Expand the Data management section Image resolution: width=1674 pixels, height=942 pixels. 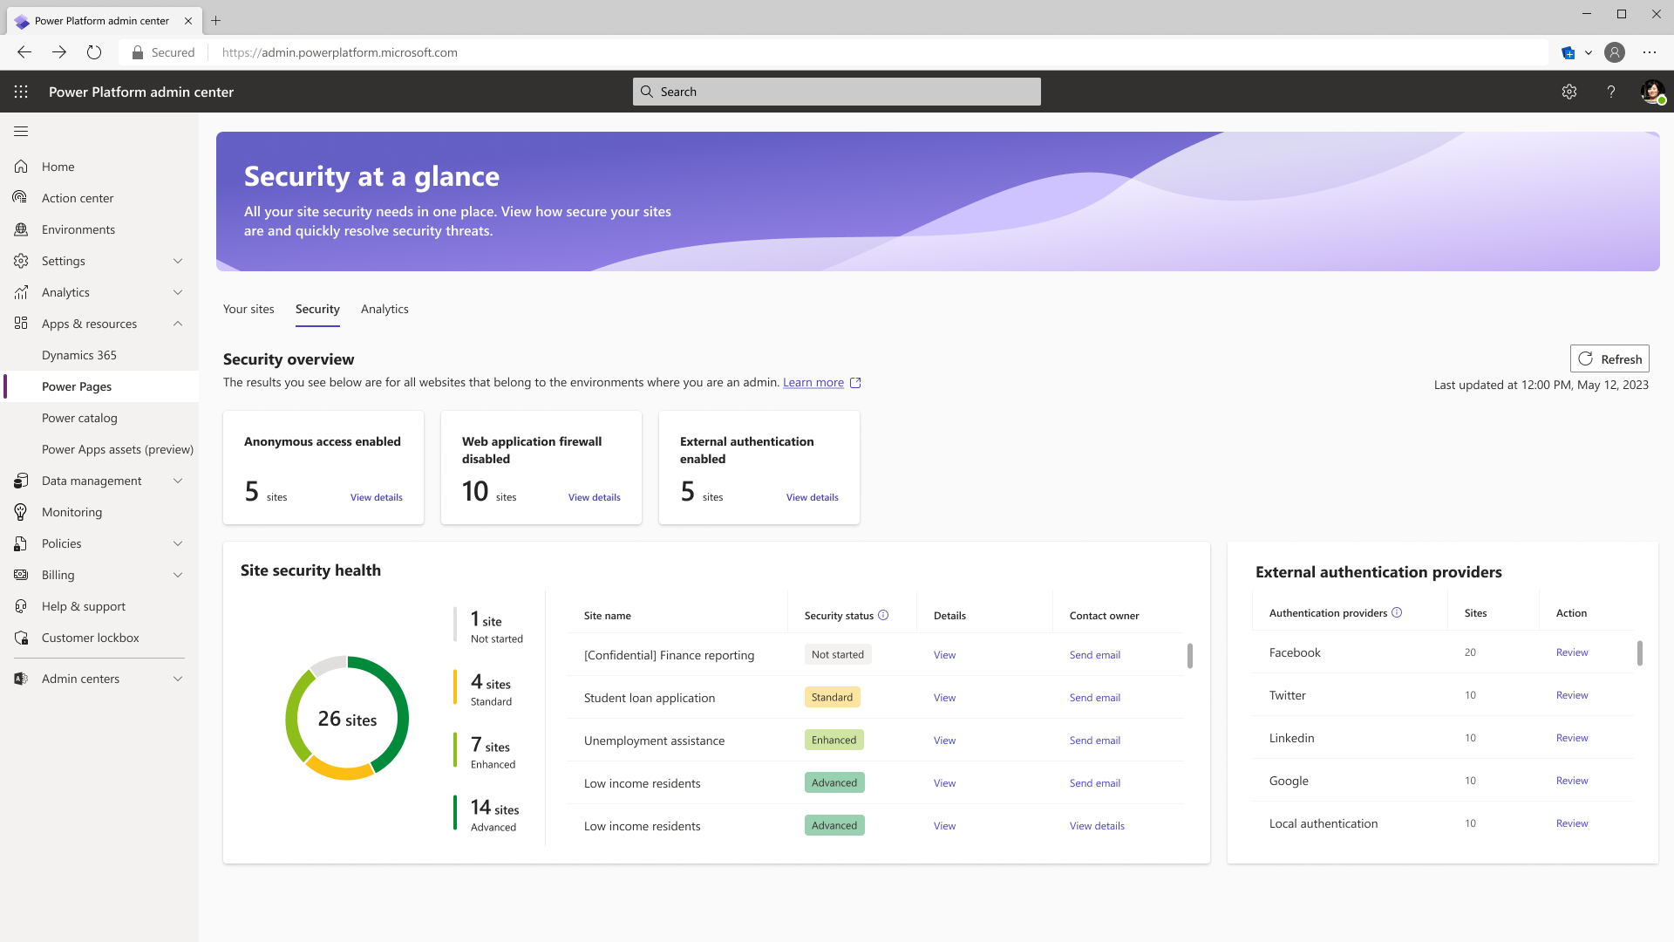coord(178,481)
